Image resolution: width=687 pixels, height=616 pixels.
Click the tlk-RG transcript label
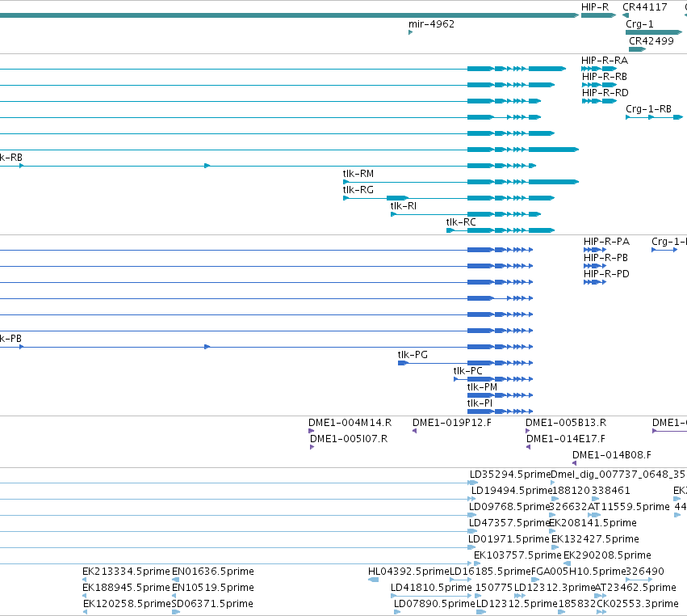click(x=358, y=189)
